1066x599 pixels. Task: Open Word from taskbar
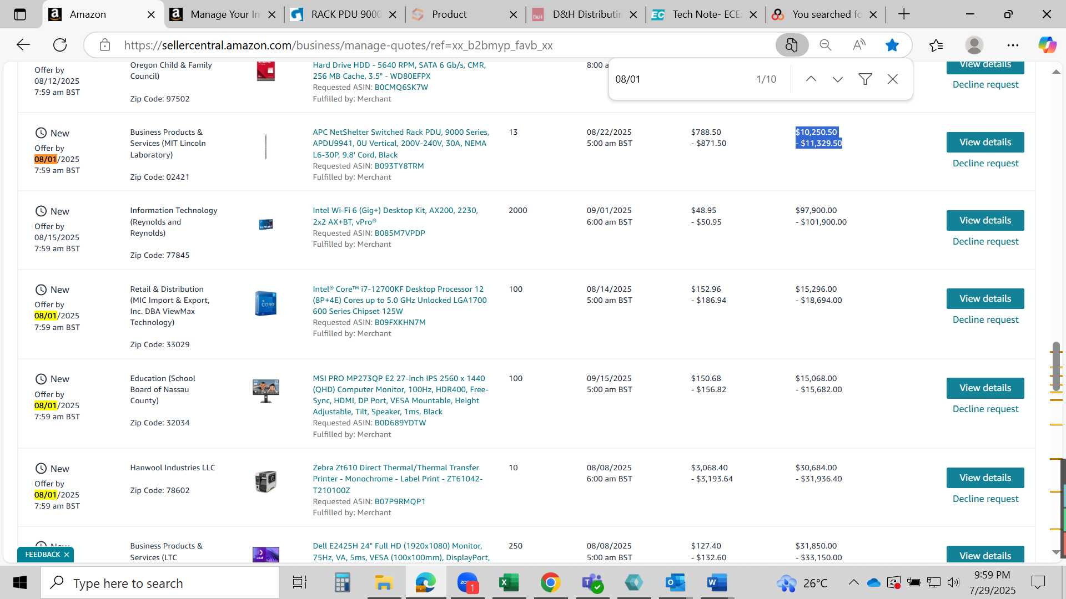tap(717, 582)
